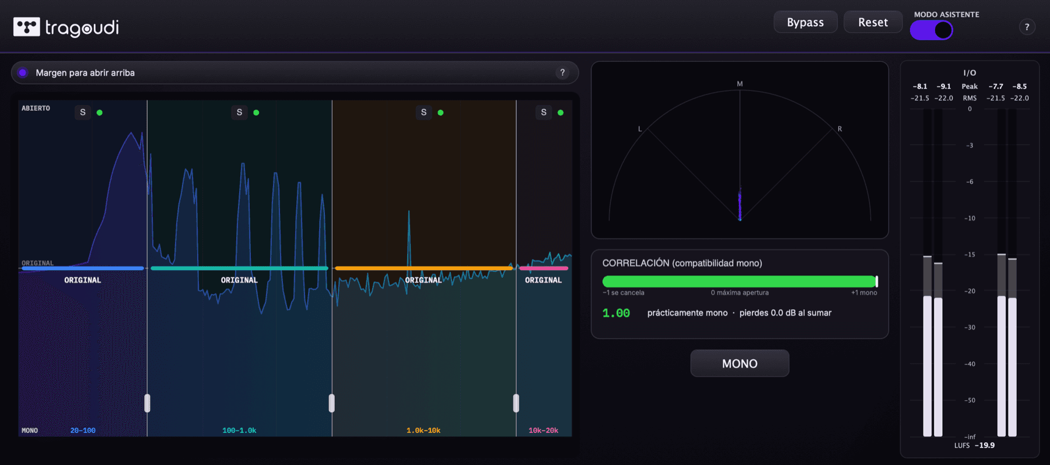Click the tragoudi logo icon
Image resolution: width=1050 pixels, height=465 pixels.
27,27
